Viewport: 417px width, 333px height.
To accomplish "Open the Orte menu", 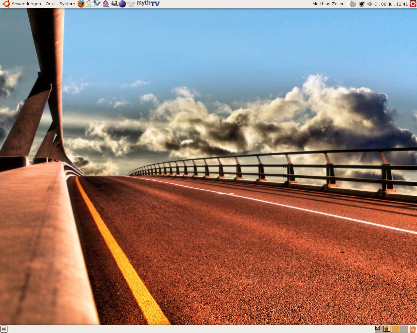I will pyautogui.click(x=50, y=4).
